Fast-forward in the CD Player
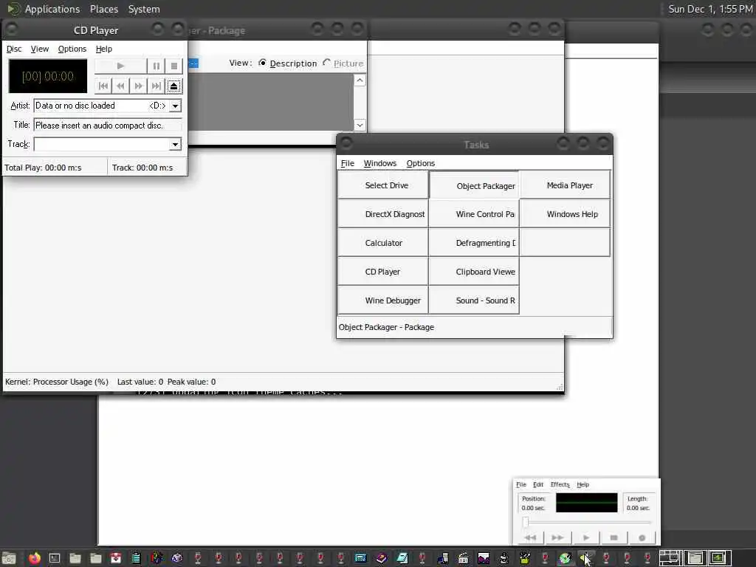This screenshot has height=567, width=756. point(138,86)
